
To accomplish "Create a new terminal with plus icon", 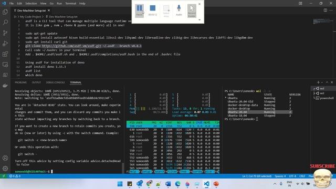I will coord(318,82).
